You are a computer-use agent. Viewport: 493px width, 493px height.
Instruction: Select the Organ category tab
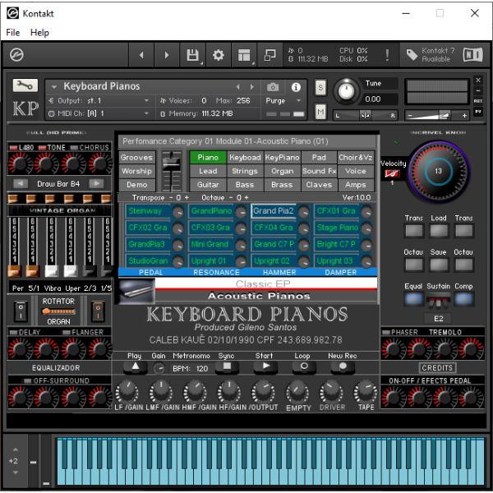coord(282,171)
